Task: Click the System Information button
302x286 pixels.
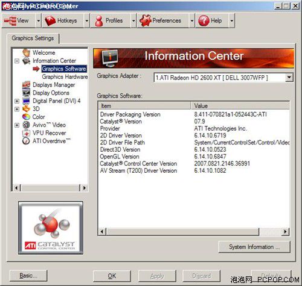Action: tap(254, 247)
